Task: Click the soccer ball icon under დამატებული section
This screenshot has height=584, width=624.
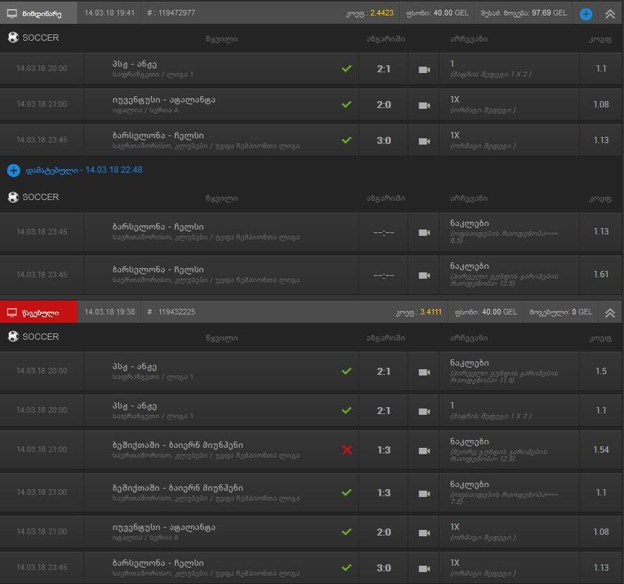Action: click(13, 197)
